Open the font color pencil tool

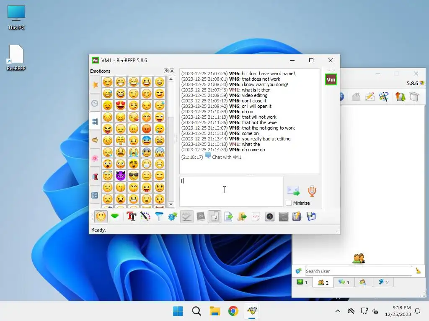(x=145, y=217)
